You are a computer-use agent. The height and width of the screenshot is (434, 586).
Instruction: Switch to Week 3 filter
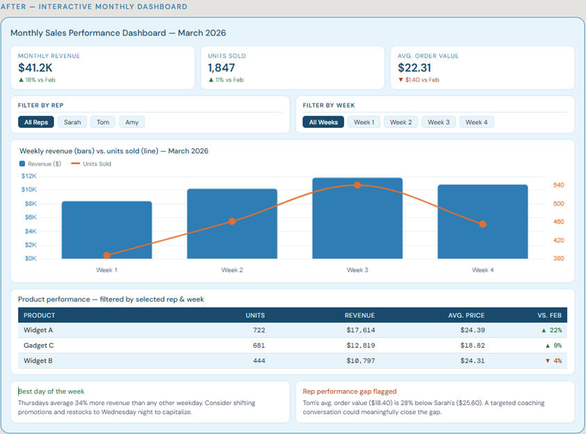point(438,122)
